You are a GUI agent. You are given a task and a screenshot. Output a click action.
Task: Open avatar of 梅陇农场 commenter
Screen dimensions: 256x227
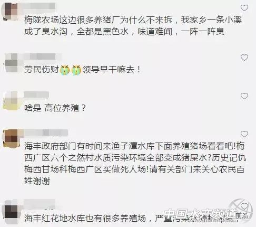coord(11,12)
